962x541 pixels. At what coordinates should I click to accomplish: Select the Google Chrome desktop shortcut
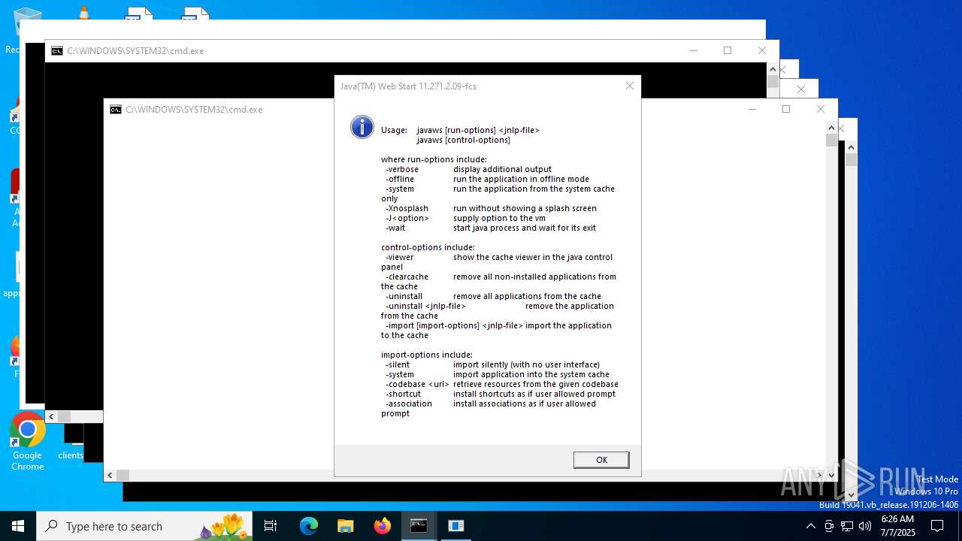pos(28,442)
